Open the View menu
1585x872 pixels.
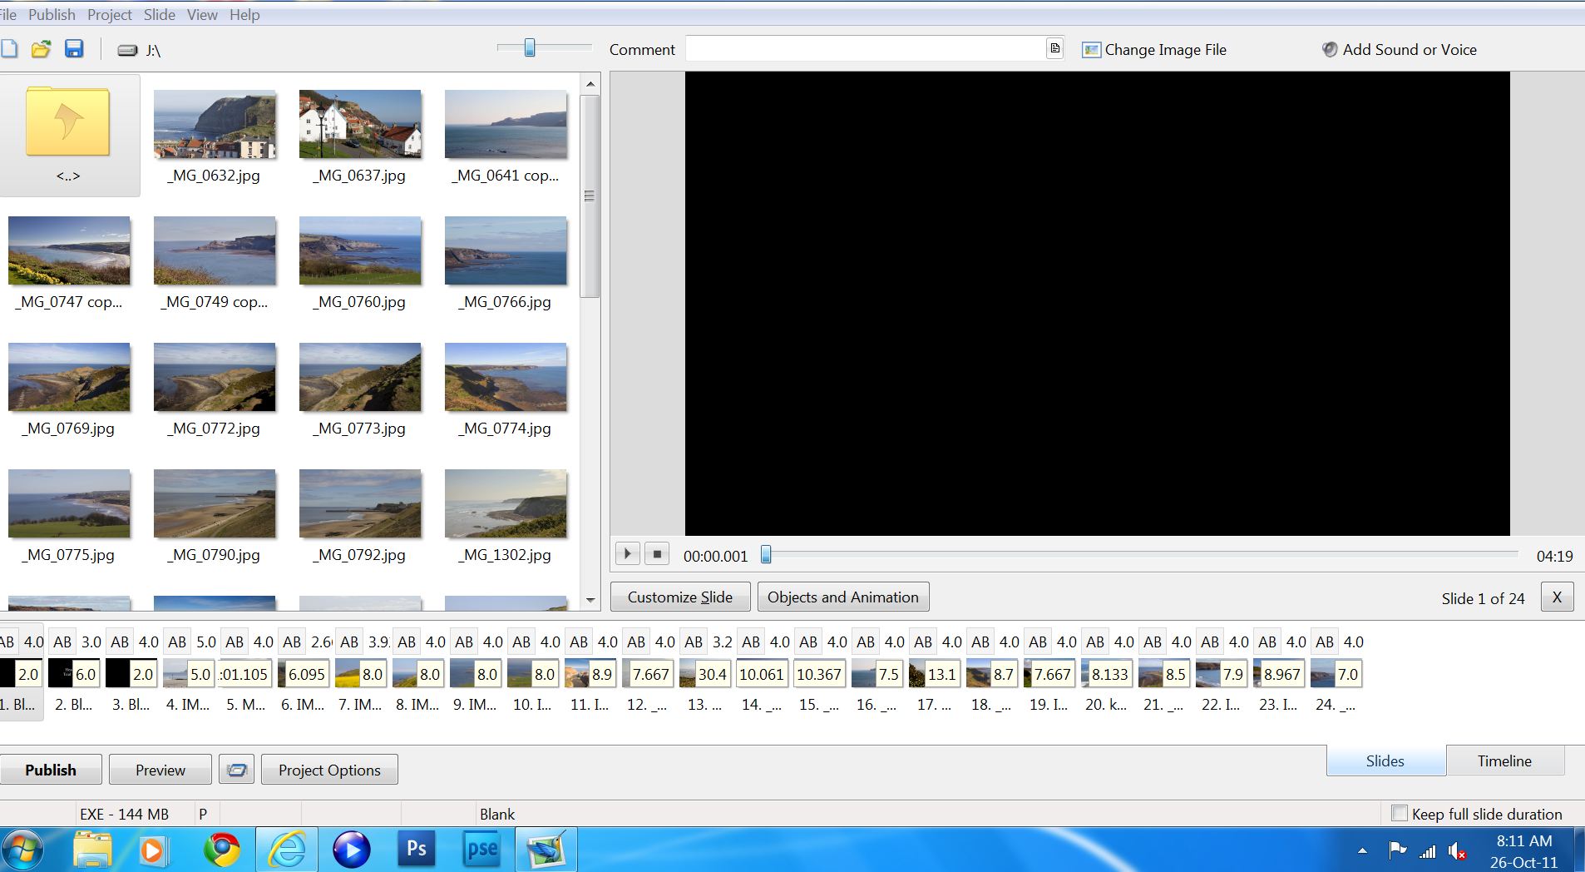(202, 14)
